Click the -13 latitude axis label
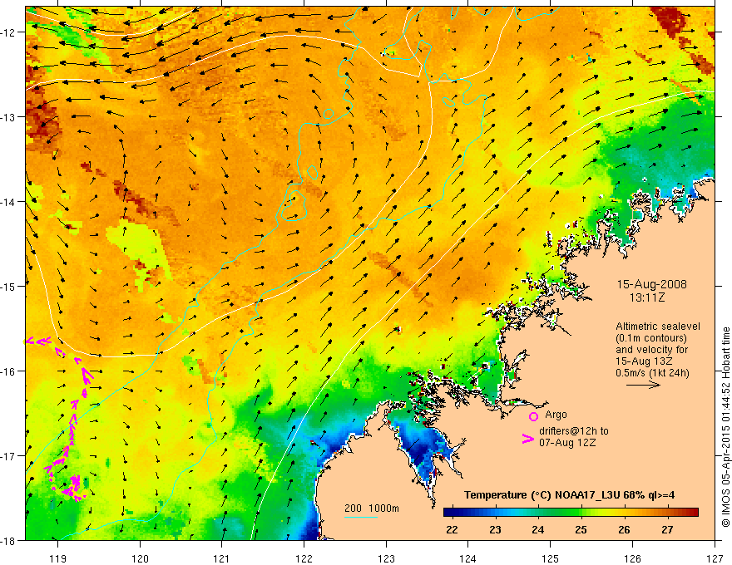Image resolution: width=732 pixels, height=565 pixels. point(8,117)
